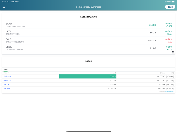Click the GBPUSD last value 1.23128
Viewport: 177px width, 133px height.
coord(112,81)
